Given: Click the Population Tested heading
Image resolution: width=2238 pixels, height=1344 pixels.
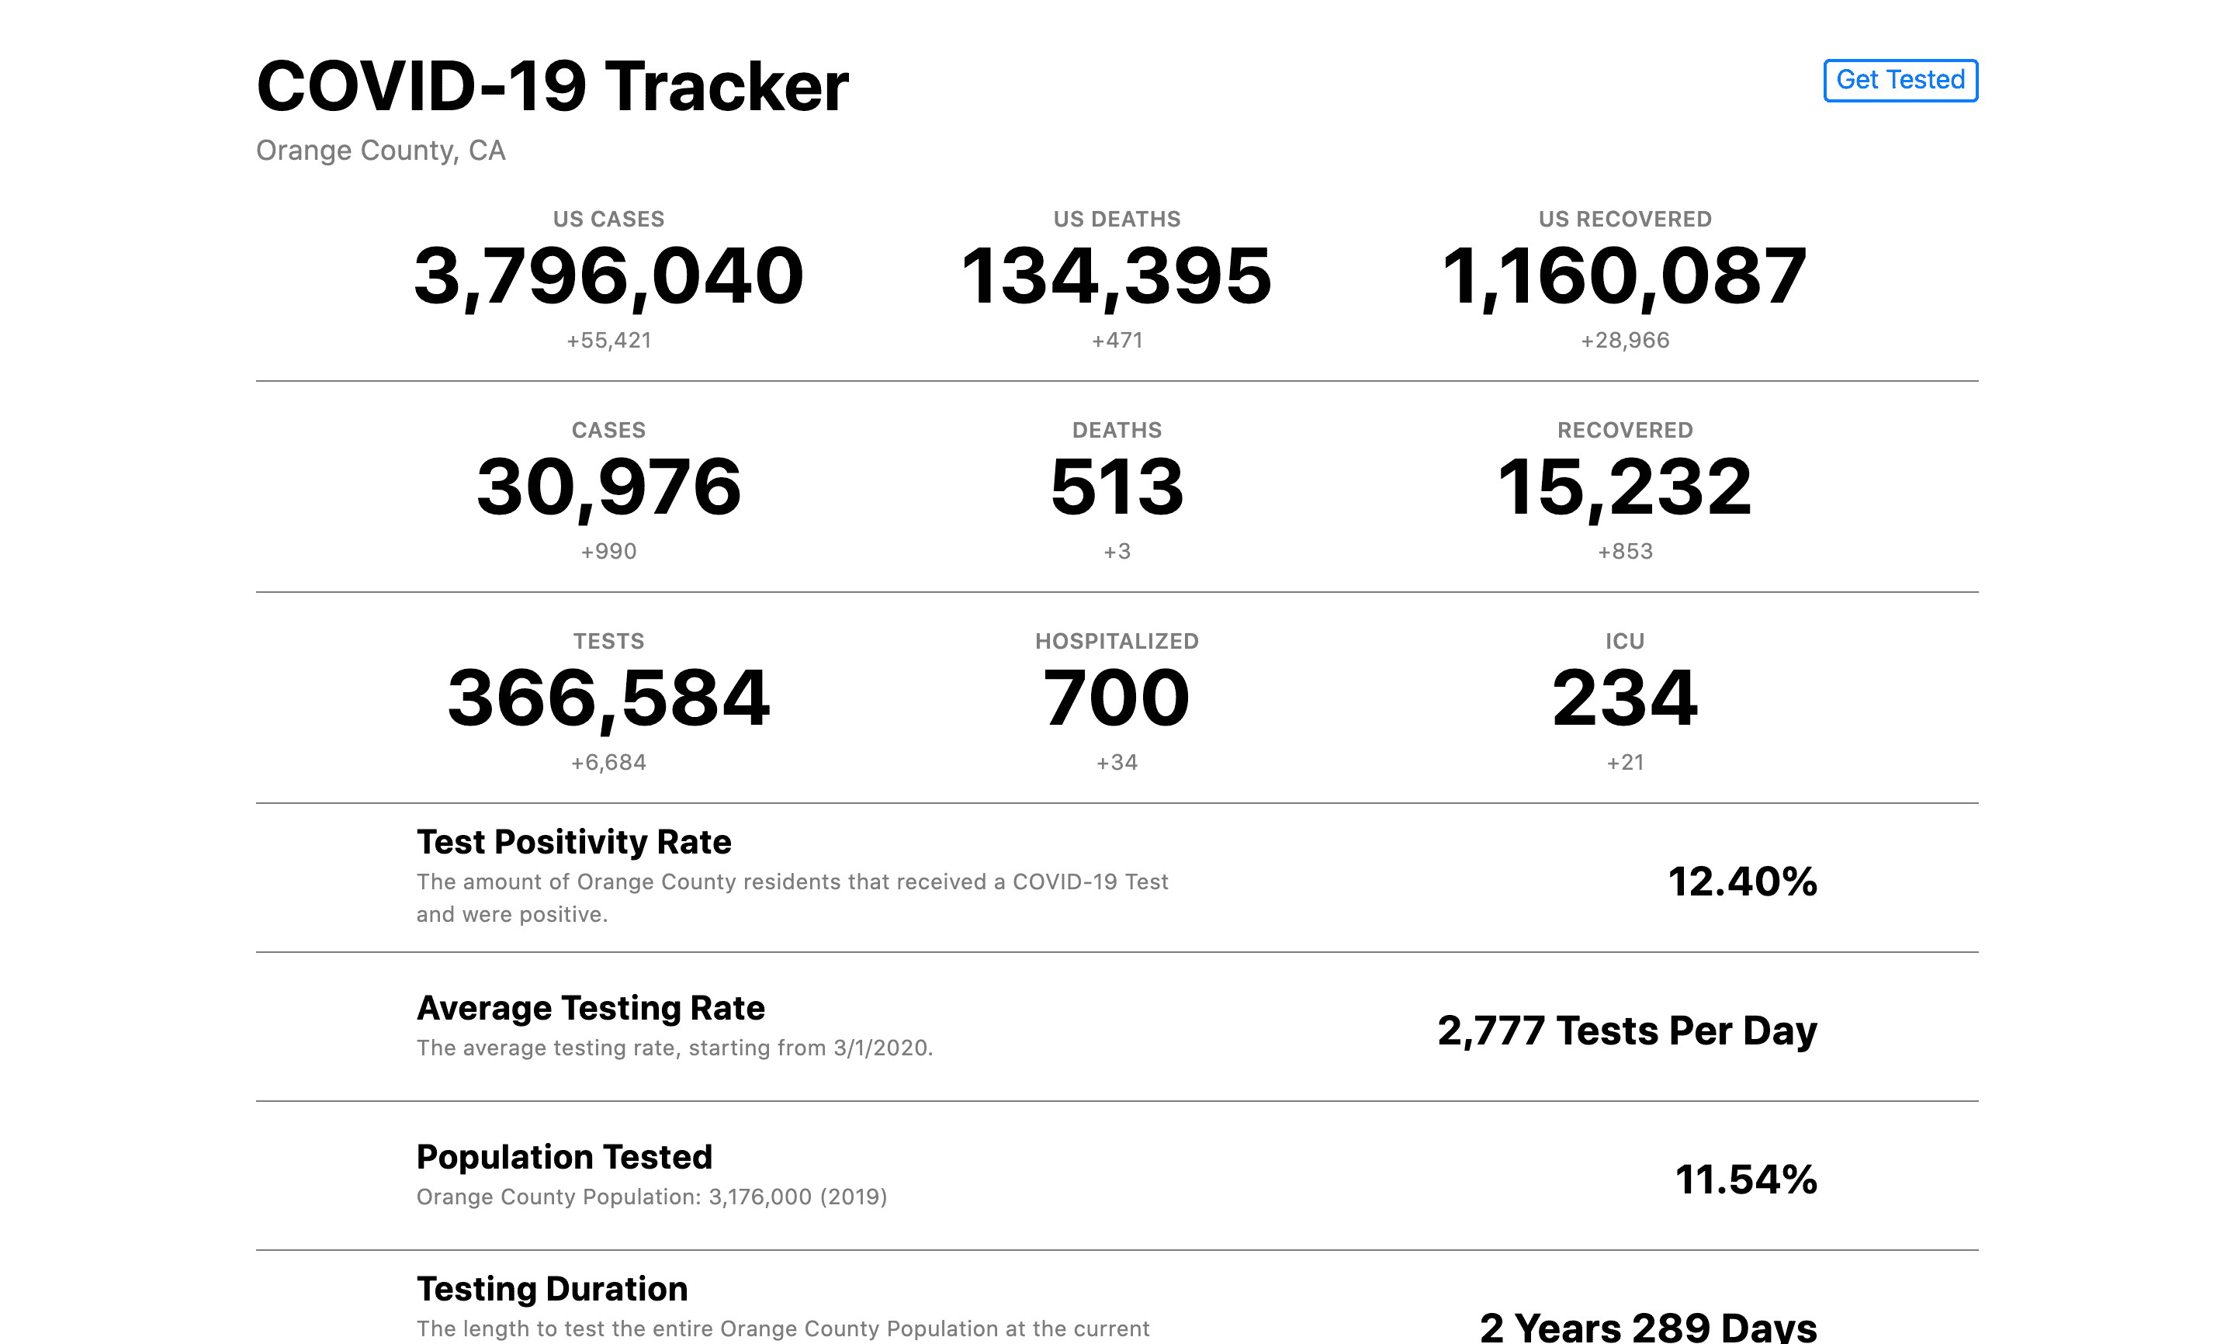Looking at the screenshot, I should (564, 1158).
